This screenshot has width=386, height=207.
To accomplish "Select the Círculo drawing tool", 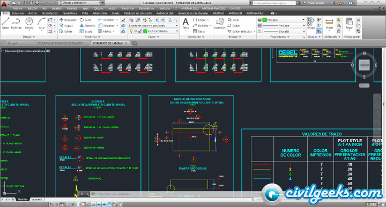I will 29,24.
